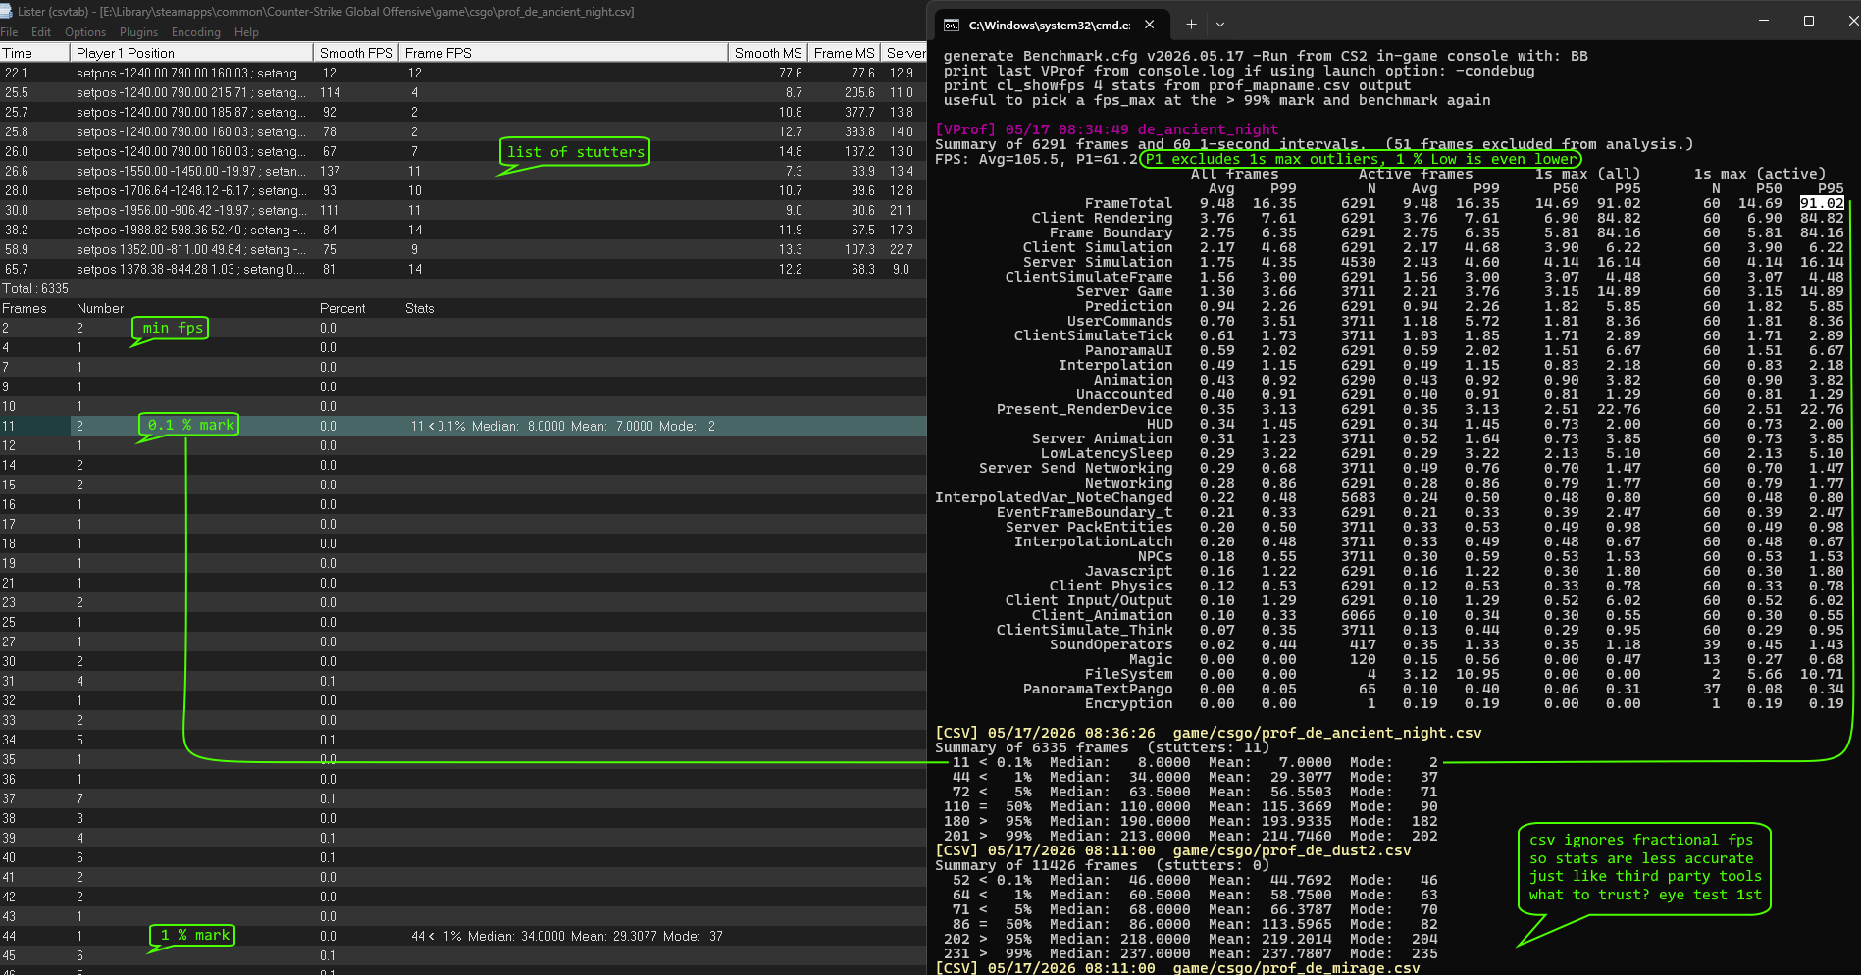
Task: Select the stutter row at time 58.9
Action: point(463,249)
